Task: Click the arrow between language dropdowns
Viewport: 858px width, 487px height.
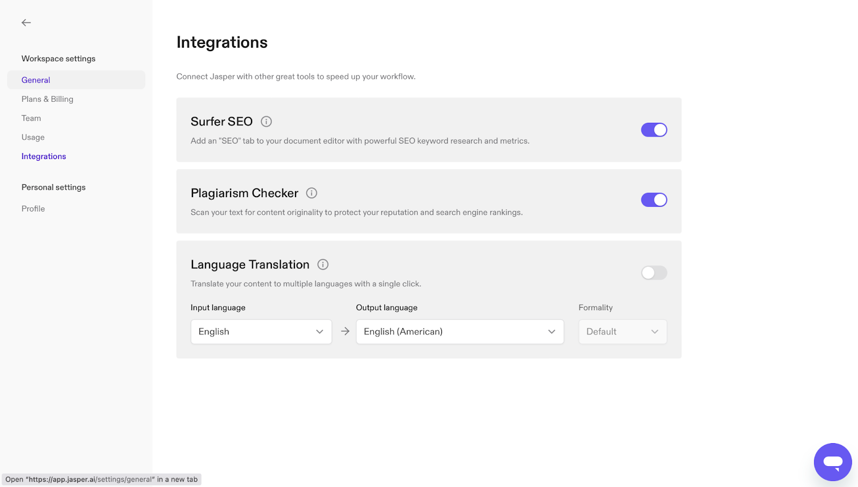Action: coord(345,332)
